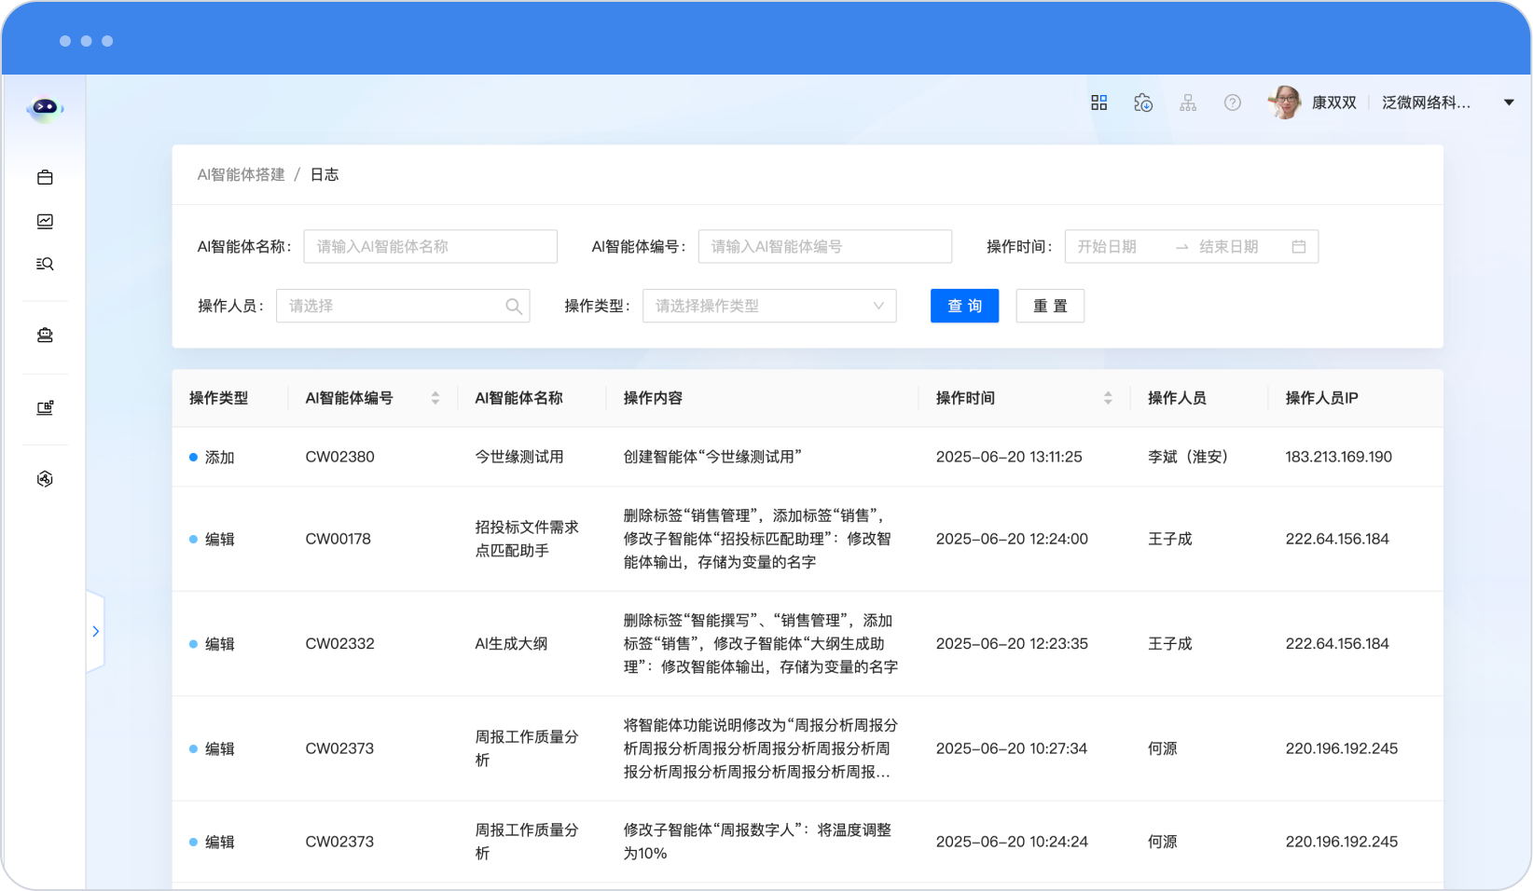Open the chart analytics sidebar icon
Viewport: 1533px width, 891px height.
click(x=45, y=221)
